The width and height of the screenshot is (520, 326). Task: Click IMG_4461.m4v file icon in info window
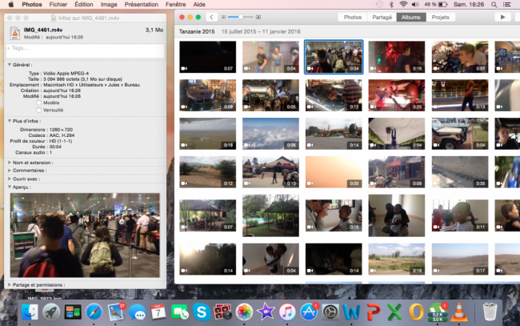[14, 33]
